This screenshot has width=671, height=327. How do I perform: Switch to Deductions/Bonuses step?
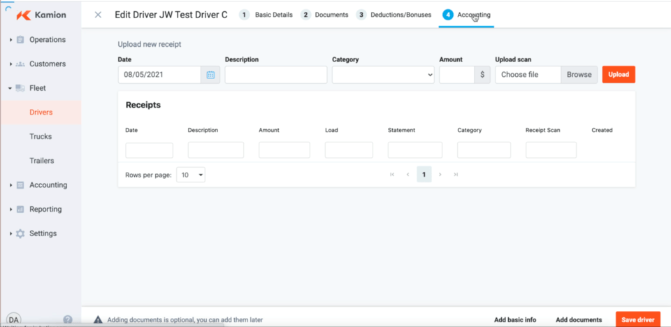394,15
